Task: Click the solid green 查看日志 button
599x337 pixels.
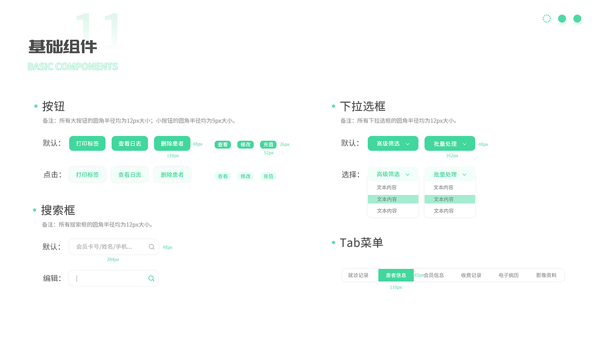Action: pyautogui.click(x=130, y=144)
